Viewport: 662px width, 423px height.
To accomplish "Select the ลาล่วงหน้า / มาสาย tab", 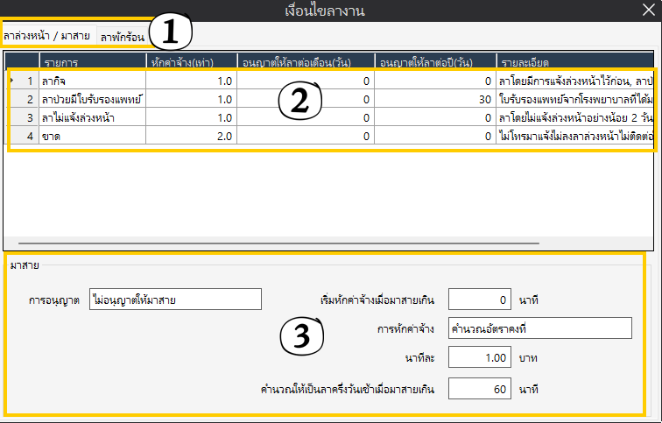I will click(x=46, y=36).
